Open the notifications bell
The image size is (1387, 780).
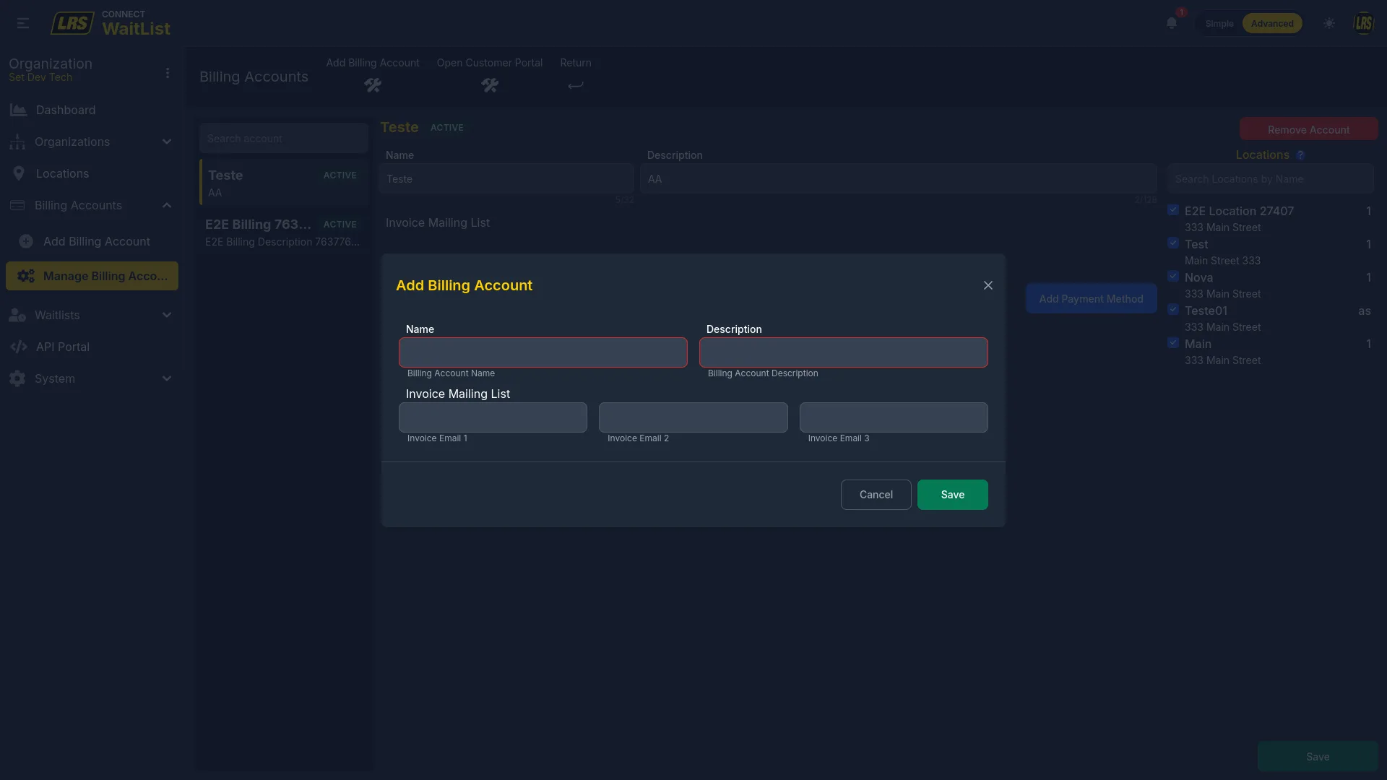pyautogui.click(x=1172, y=23)
